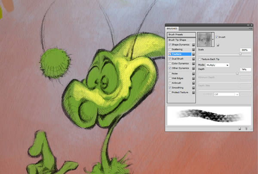Select the Other Dynamics entry

coord(180,68)
